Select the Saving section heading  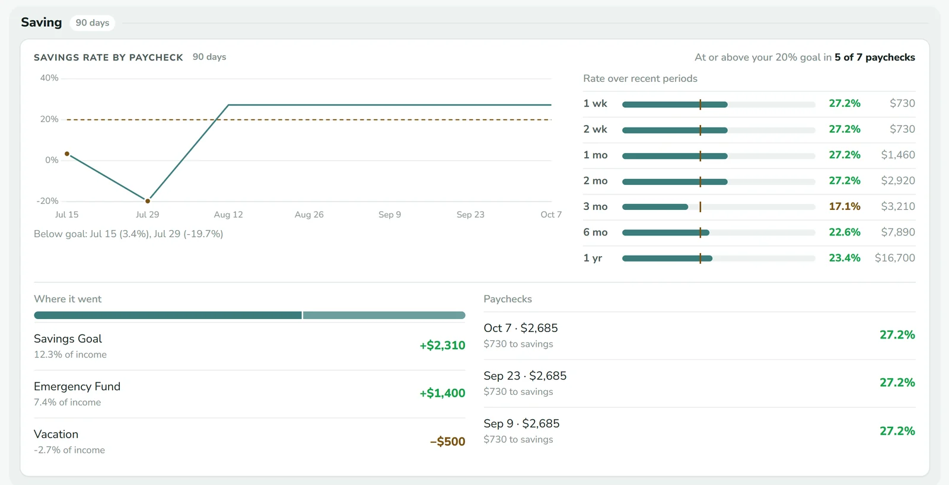pyautogui.click(x=42, y=23)
